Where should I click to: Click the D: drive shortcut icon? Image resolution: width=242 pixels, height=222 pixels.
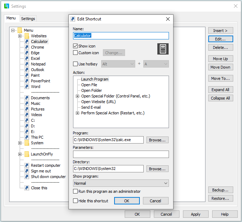click(27, 126)
